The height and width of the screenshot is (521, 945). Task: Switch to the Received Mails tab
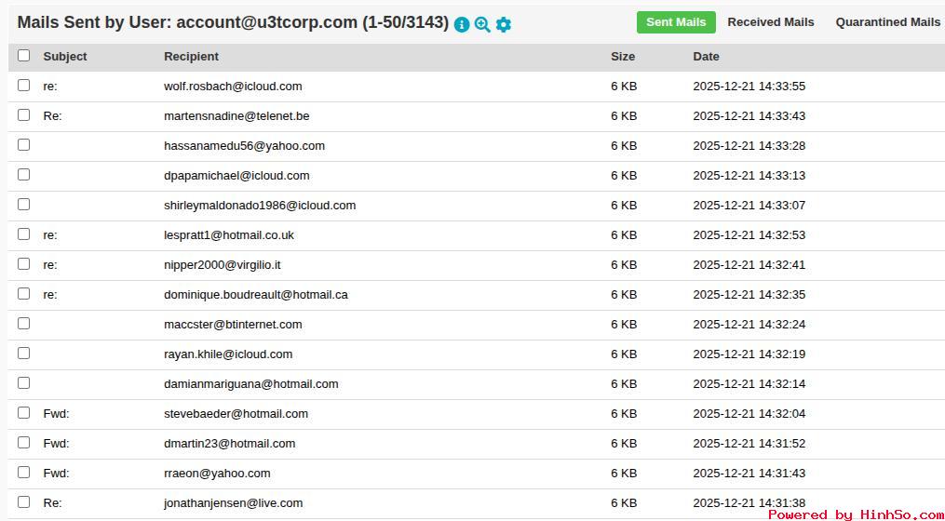pyautogui.click(x=770, y=22)
